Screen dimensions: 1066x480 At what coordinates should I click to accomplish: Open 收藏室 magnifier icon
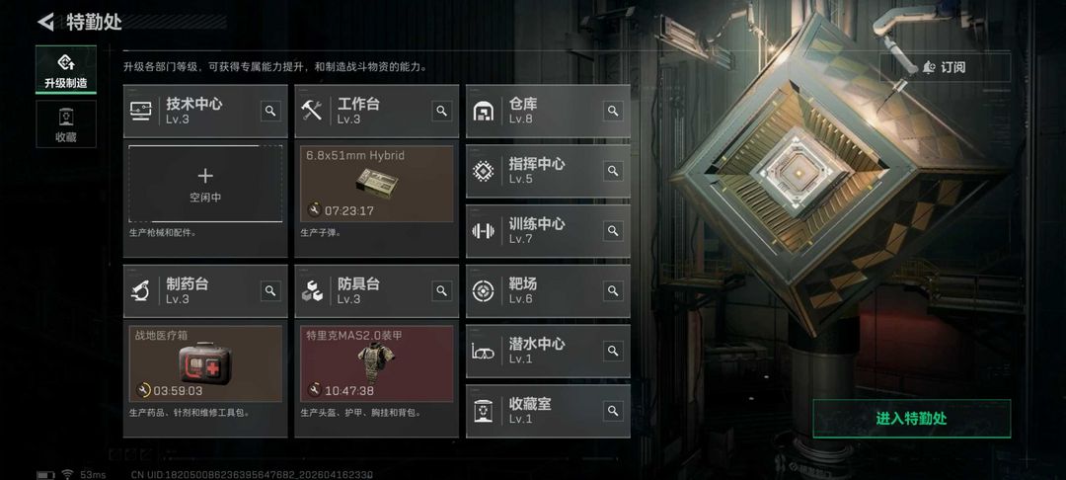tap(613, 411)
